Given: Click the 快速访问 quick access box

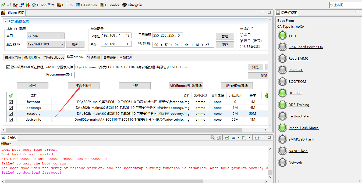Looking at the screenshot, I should click(346, 5).
